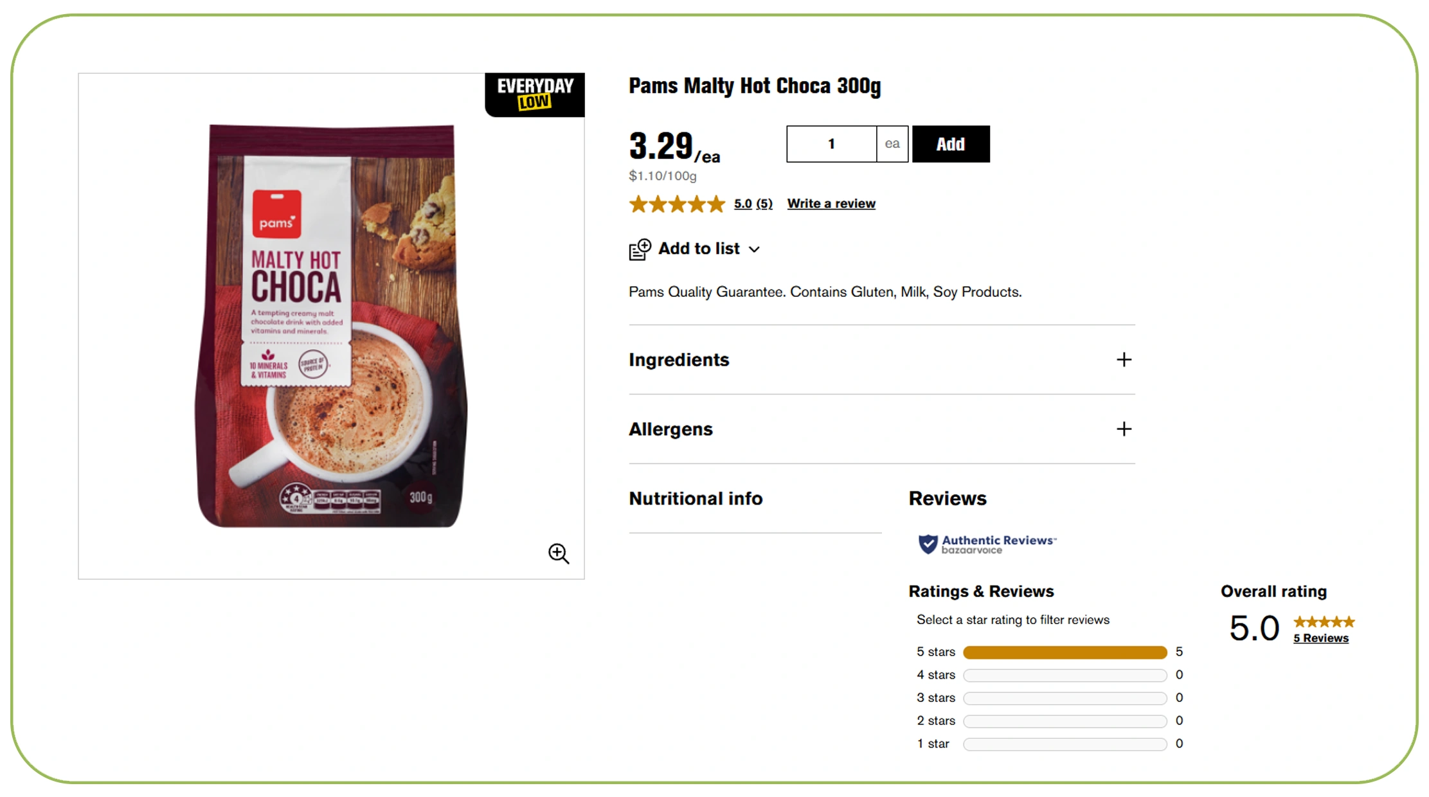Open the 5.0 (5) rating link
1429x797 pixels.
tap(753, 204)
